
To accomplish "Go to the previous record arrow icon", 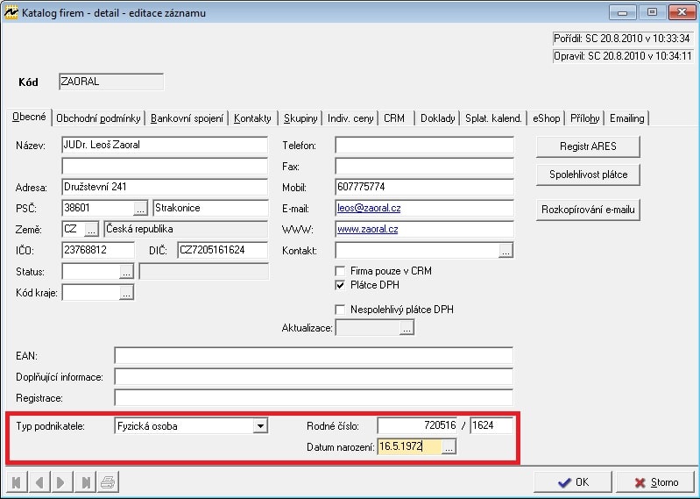I will click(39, 482).
